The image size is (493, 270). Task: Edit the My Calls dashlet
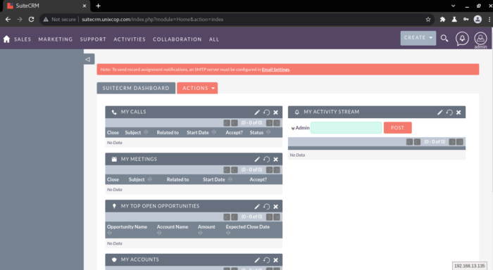click(257, 112)
